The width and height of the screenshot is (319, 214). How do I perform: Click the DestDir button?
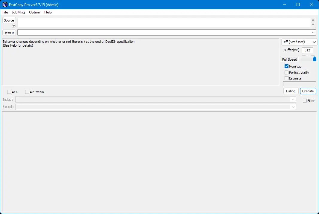(9, 33)
